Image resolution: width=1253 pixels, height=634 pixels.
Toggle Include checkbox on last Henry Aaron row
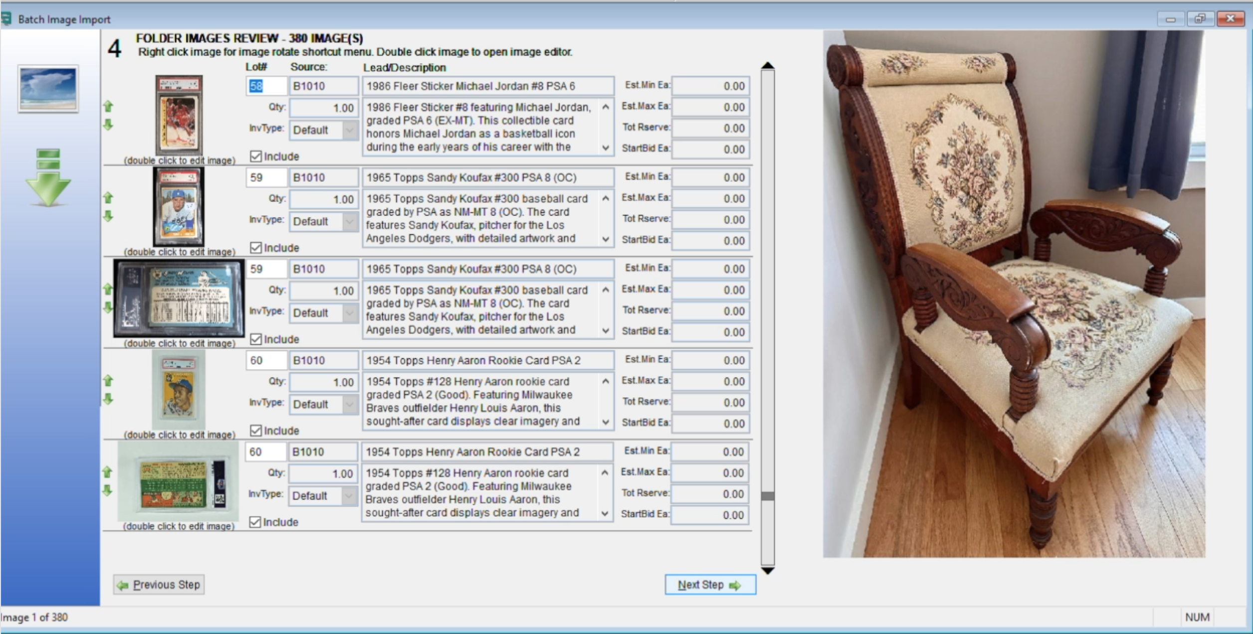tap(255, 522)
